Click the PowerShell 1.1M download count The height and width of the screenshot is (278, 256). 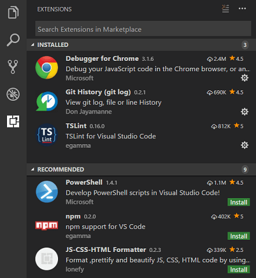[x=217, y=182]
